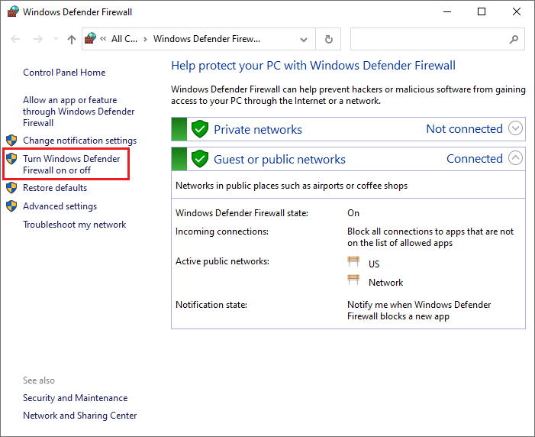Open recent locations dropdown arrow
The image size is (535, 437).
pos(56,39)
